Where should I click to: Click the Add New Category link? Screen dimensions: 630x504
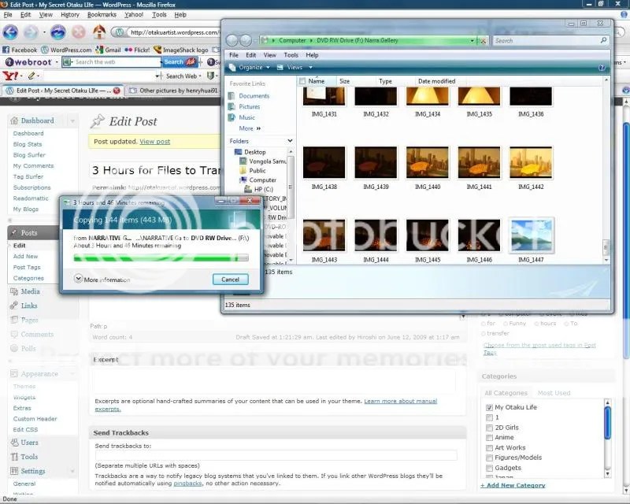pyautogui.click(x=513, y=485)
